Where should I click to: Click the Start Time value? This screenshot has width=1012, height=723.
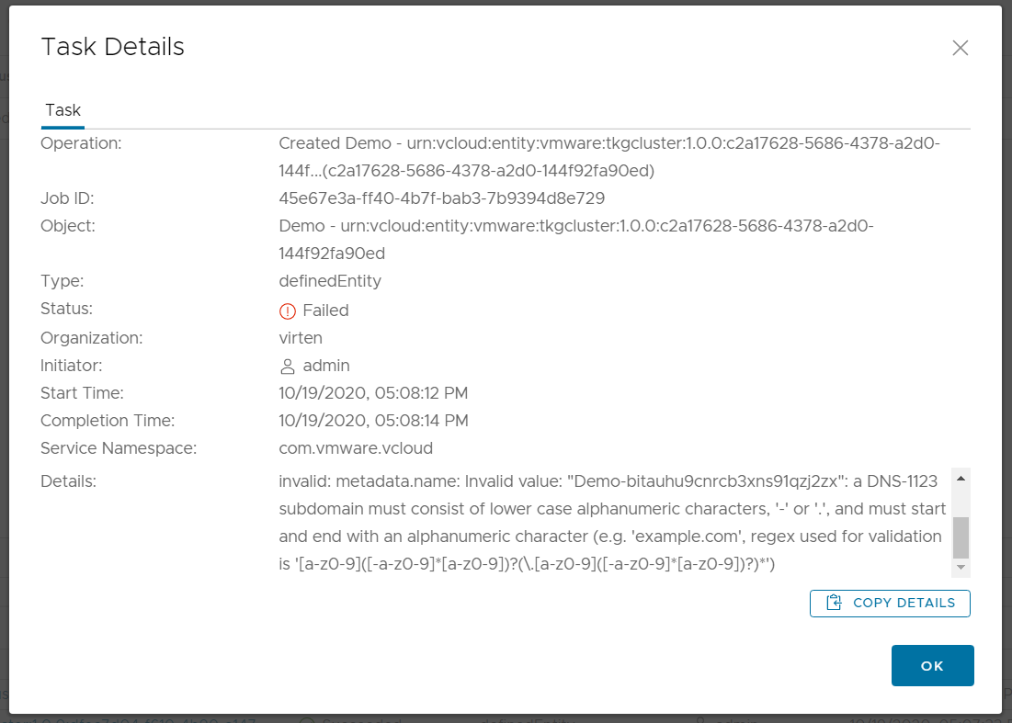[x=373, y=393]
